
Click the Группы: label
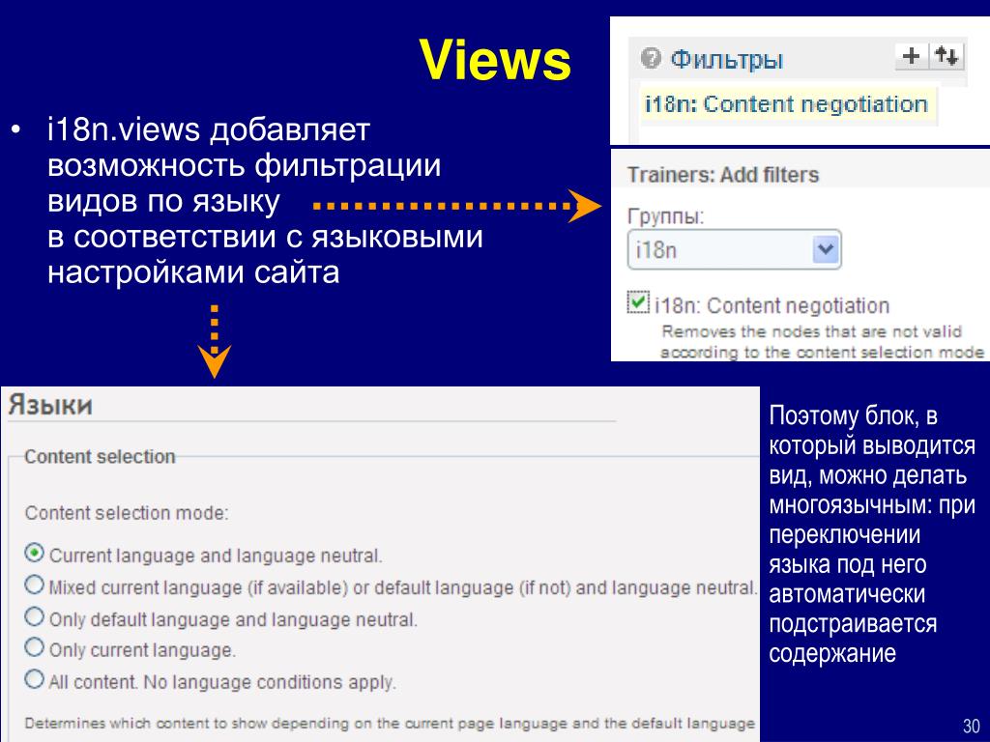pos(665,216)
